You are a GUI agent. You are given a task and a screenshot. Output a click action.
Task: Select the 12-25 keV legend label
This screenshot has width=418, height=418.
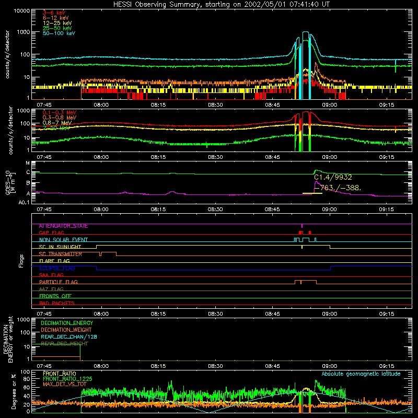(57, 23)
